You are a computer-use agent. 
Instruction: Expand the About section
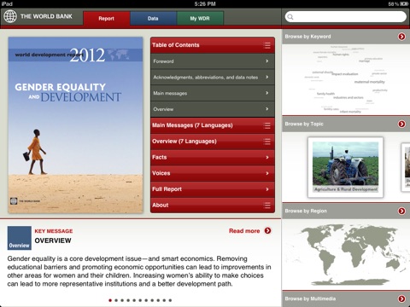coord(213,205)
